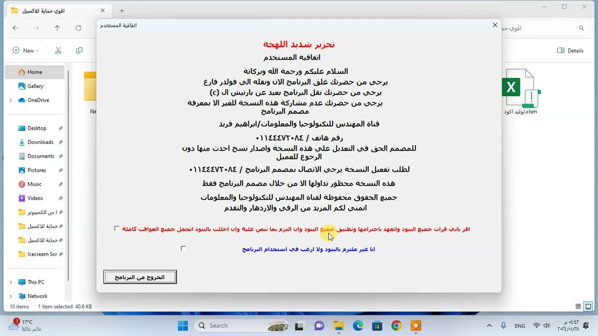Image resolution: width=598 pixels, height=336 pixels.
Task: Unpin Desktop using its pin icon
Action: click(61, 128)
